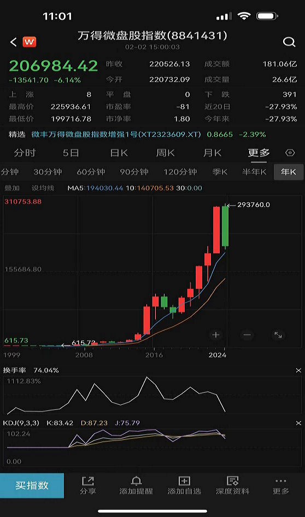Expand chart to full screen
Screen dimensions: 305x517
coord(278,335)
